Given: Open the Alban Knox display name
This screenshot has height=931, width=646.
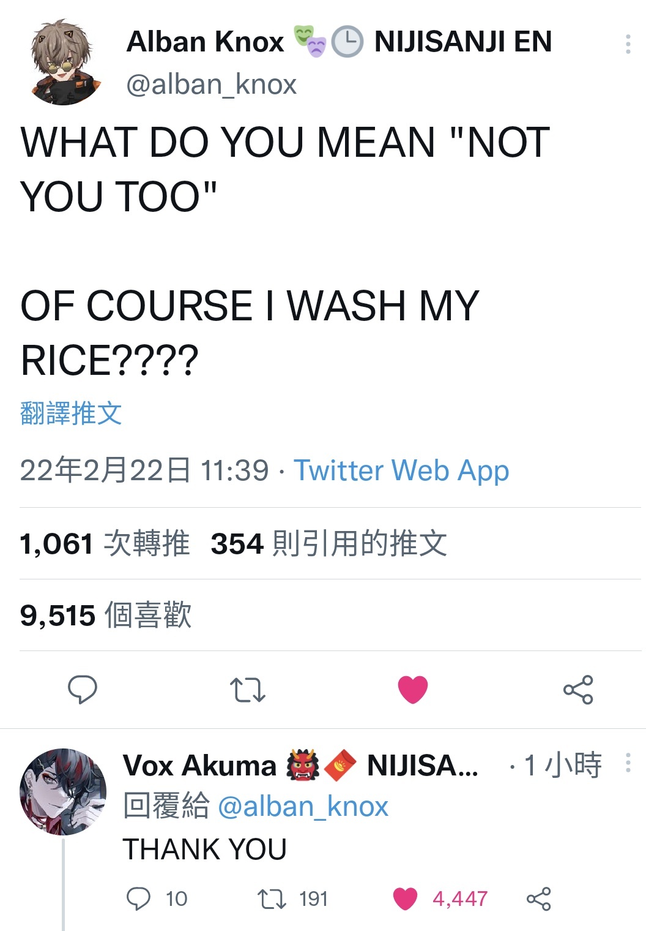Looking at the screenshot, I should 206,42.
